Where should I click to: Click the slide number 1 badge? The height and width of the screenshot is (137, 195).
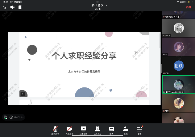point(23,94)
